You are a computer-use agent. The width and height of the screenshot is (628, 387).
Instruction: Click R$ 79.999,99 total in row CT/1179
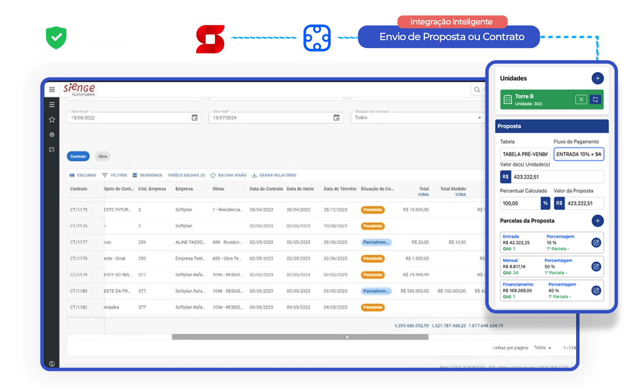[416, 275]
